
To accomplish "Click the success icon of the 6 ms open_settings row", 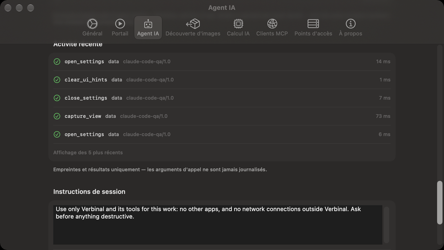I will 57,134.
